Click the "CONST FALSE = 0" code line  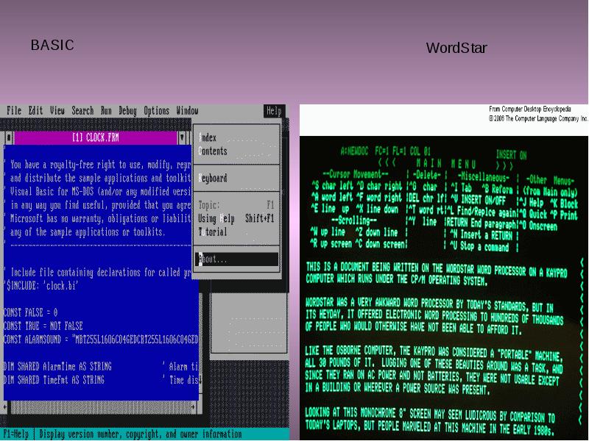[30, 313]
